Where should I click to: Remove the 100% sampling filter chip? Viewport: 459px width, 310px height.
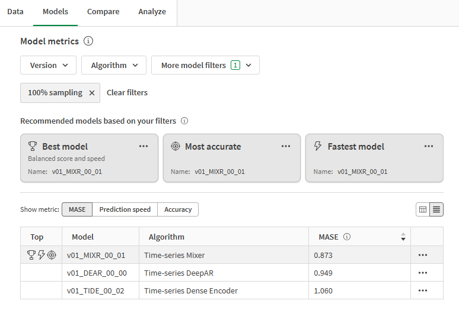(92, 93)
